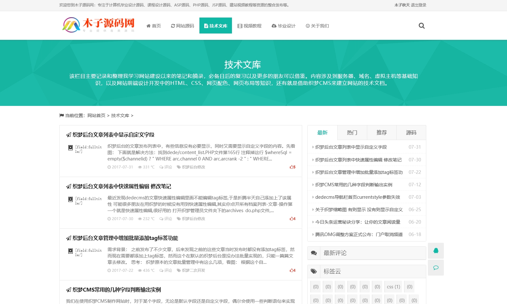507x304 pixels.
Task: Click username 木子秋天 in top bar
Action: tap(402, 5)
